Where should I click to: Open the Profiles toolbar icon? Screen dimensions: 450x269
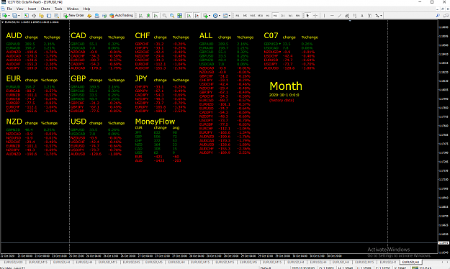point(14,16)
